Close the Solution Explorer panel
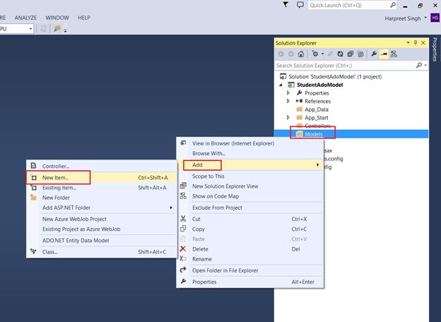 (x=423, y=42)
